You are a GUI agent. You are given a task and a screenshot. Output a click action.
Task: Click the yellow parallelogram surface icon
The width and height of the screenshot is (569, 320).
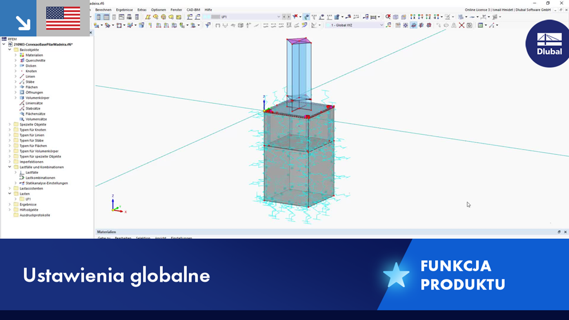(x=148, y=17)
